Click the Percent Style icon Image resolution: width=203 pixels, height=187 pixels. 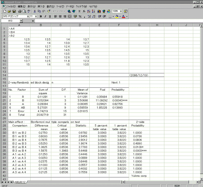(x=80, y=16)
